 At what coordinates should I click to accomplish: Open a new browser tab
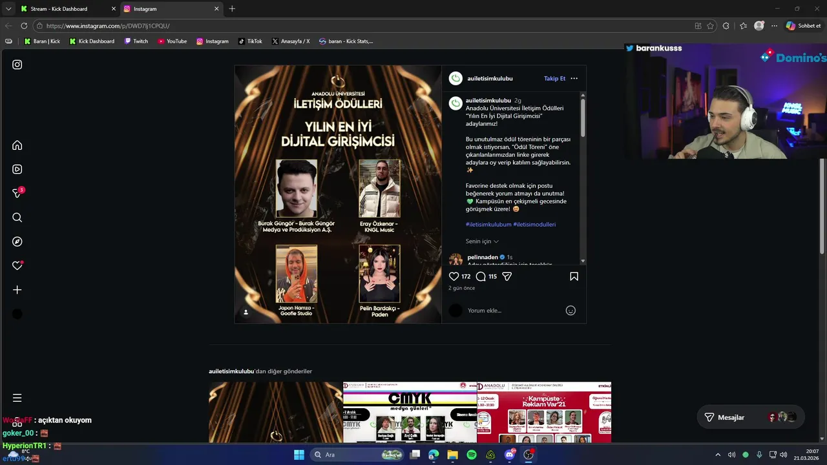coord(232,9)
